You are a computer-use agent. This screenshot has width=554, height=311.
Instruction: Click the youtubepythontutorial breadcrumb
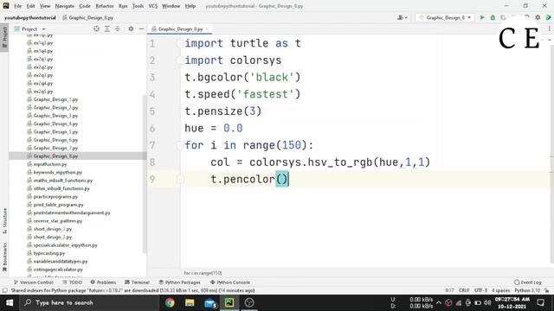(30, 17)
